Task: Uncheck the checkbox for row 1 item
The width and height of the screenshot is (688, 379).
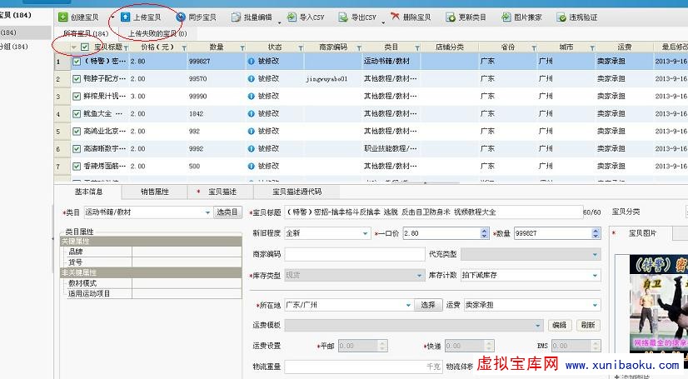Action: coord(77,62)
